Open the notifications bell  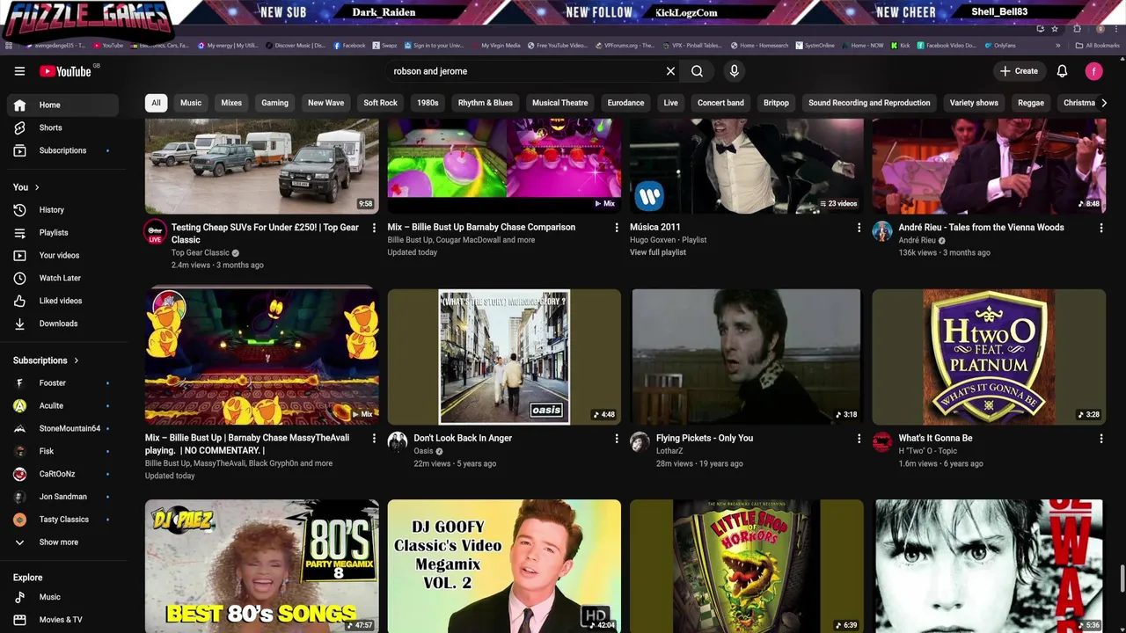pyautogui.click(x=1062, y=71)
